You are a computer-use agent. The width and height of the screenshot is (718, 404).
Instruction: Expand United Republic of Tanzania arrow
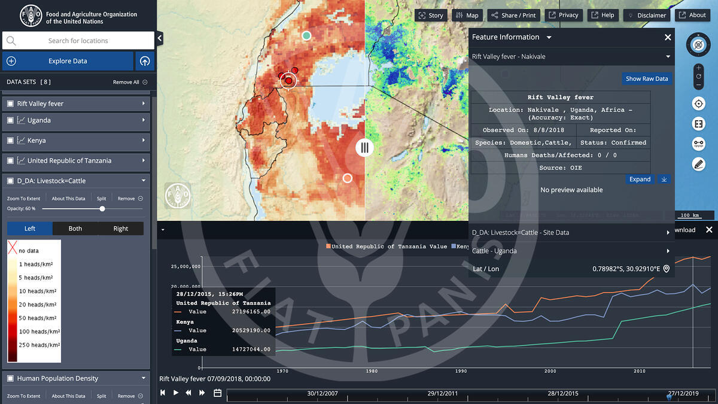144,160
